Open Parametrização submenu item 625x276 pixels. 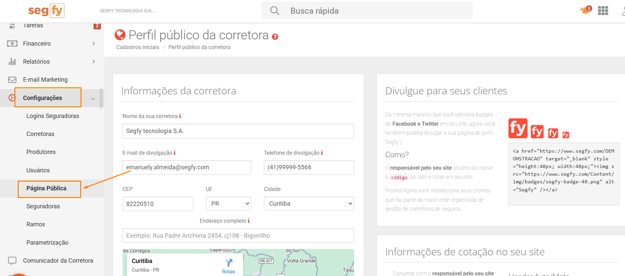click(x=47, y=243)
